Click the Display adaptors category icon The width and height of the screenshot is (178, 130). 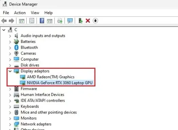point(16,71)
